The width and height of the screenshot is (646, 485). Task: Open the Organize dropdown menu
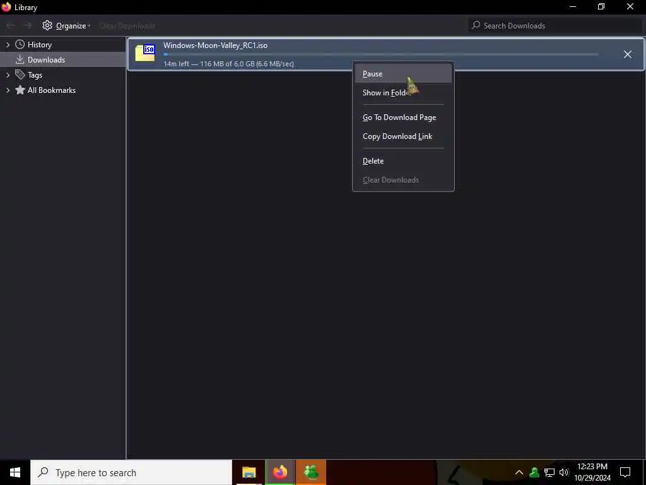(x=66, y=25)
